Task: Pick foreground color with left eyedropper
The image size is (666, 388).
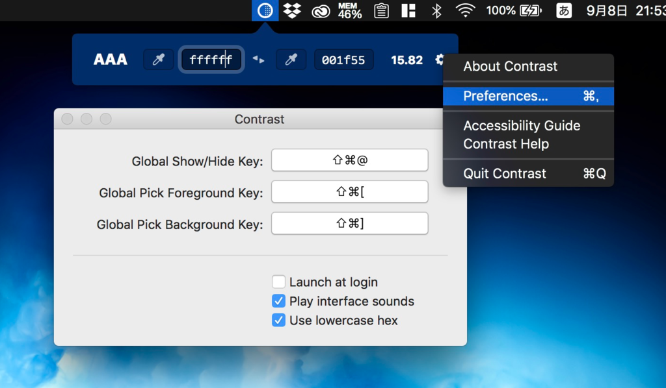Action: pos(159,59)
